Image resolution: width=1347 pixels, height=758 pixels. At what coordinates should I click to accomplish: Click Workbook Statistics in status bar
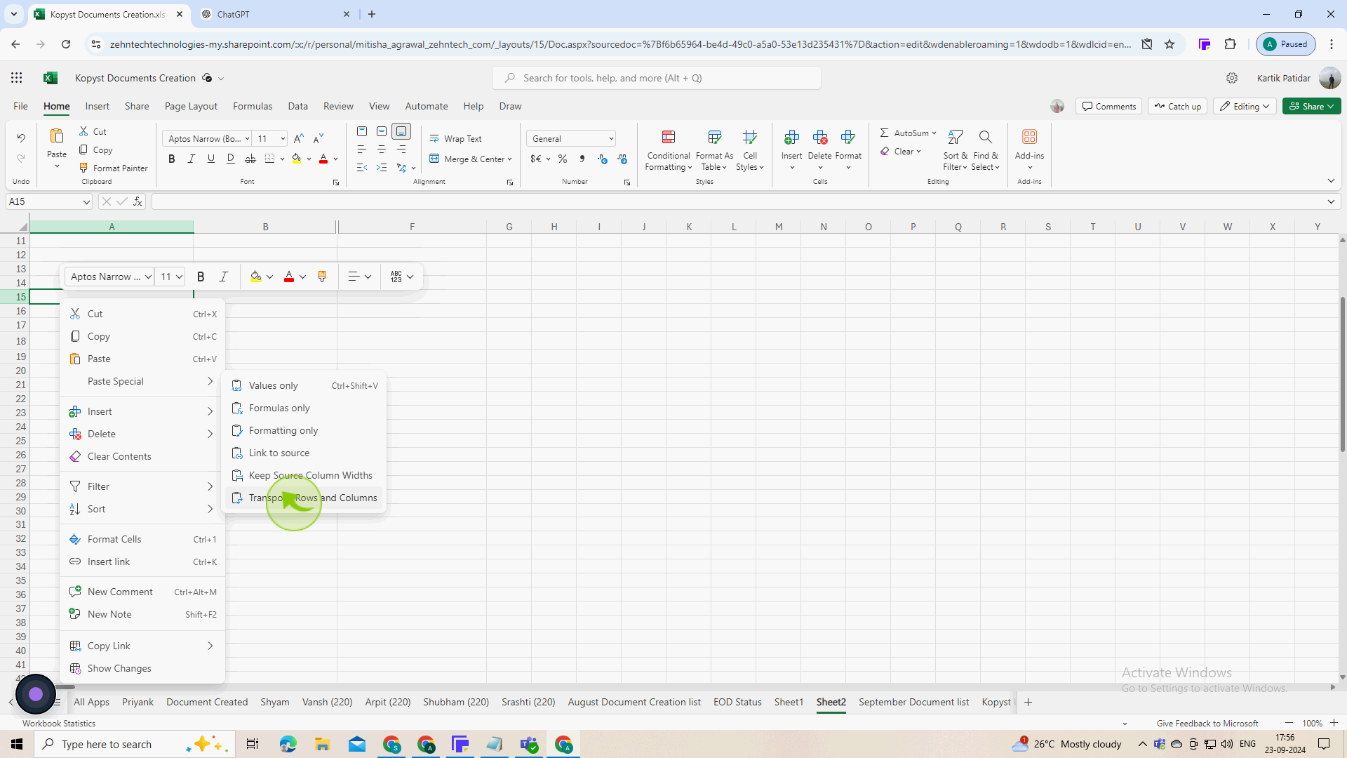[x=59, y=723]
